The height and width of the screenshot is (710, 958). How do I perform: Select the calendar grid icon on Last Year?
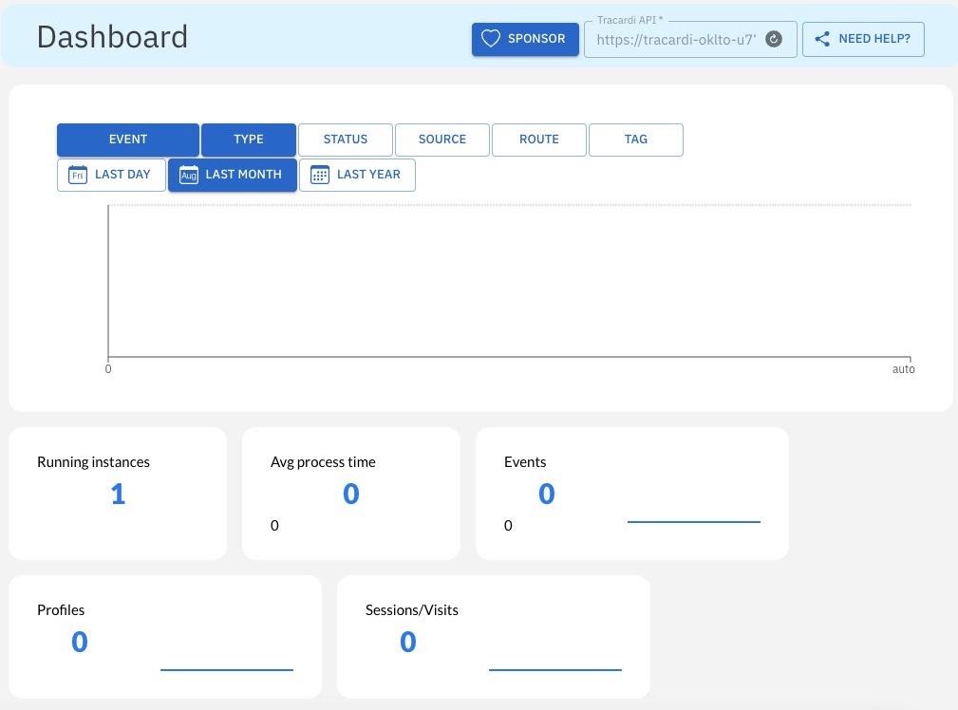tap(320, 175)
